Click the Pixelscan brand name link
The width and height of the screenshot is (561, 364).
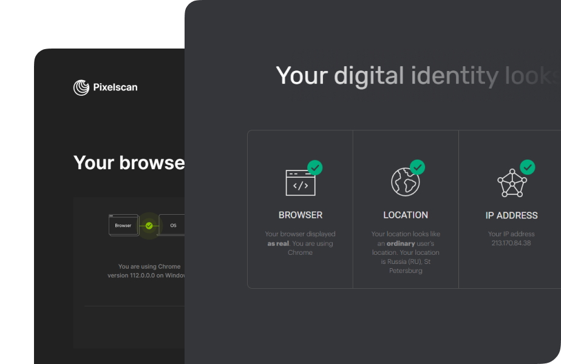click(115, 87)
